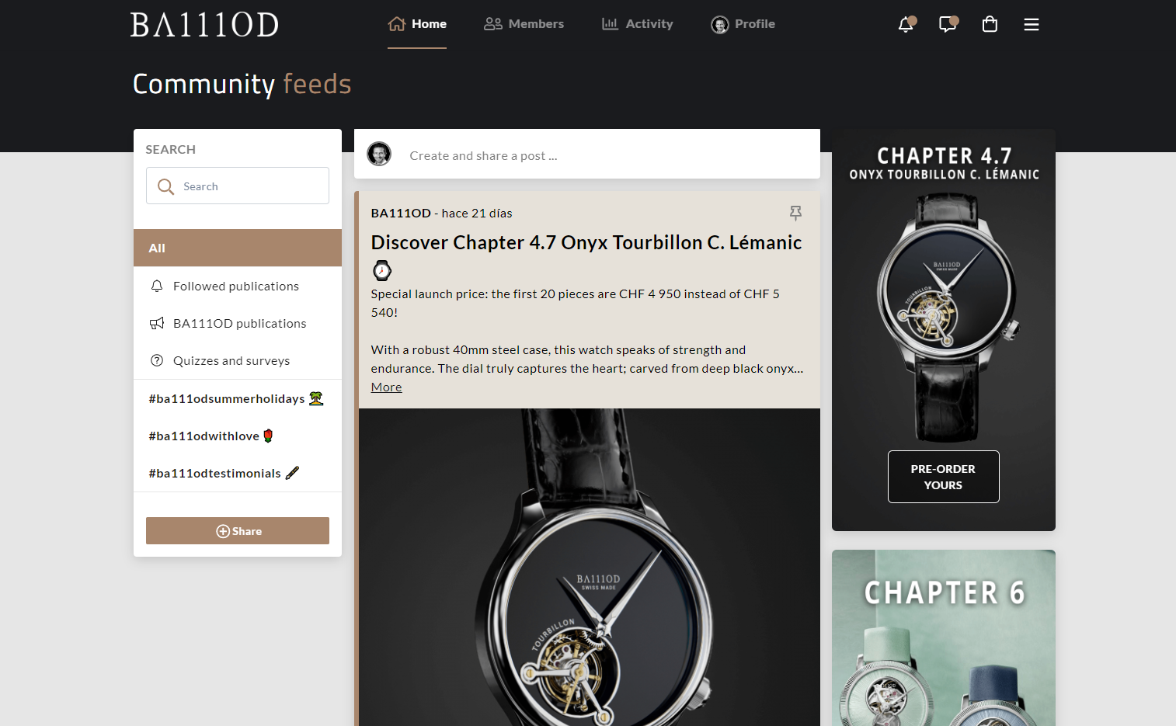Viewport: 1176px width, 726px height.
Task: Click the PRE-ORDER YOURS button
Action: point(943,477)
